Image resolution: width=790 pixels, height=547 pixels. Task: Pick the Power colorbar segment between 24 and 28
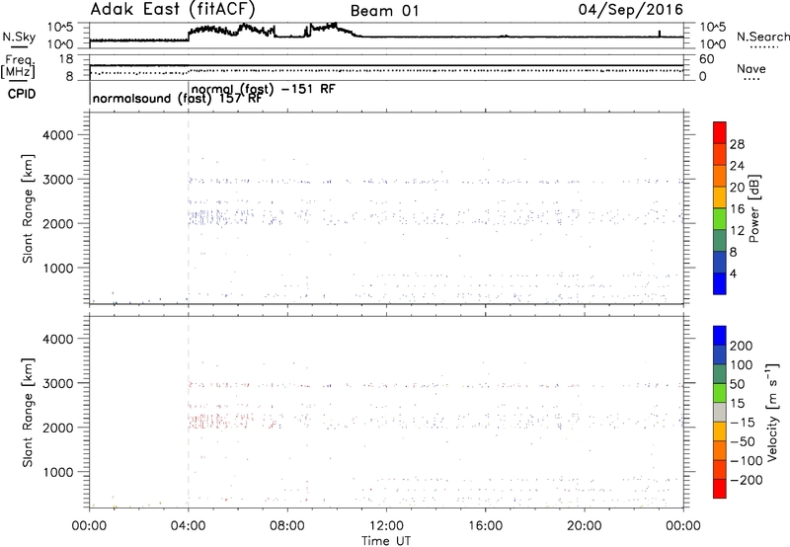coord(720,155)
